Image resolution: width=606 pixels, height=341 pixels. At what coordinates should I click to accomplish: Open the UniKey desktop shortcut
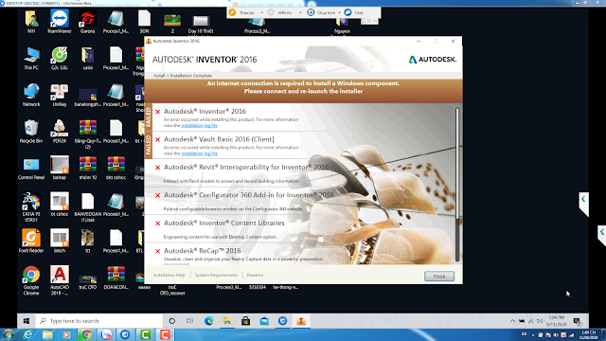(x=60, y=95)
